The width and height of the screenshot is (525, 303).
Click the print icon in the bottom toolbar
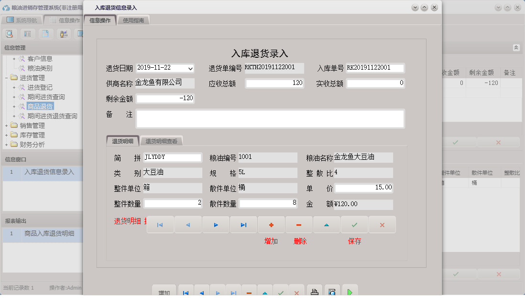tap(314, 290)
